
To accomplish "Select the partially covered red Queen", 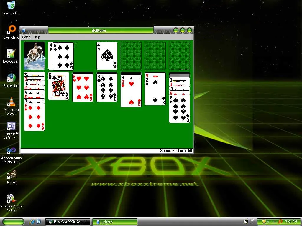I will pos(34,79).
